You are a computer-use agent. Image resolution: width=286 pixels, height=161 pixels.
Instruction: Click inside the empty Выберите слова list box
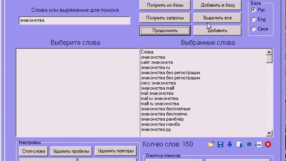click(78, 93)
